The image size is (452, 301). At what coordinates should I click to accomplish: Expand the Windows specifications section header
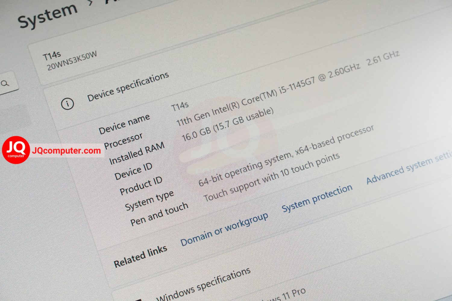pos(204,285)
